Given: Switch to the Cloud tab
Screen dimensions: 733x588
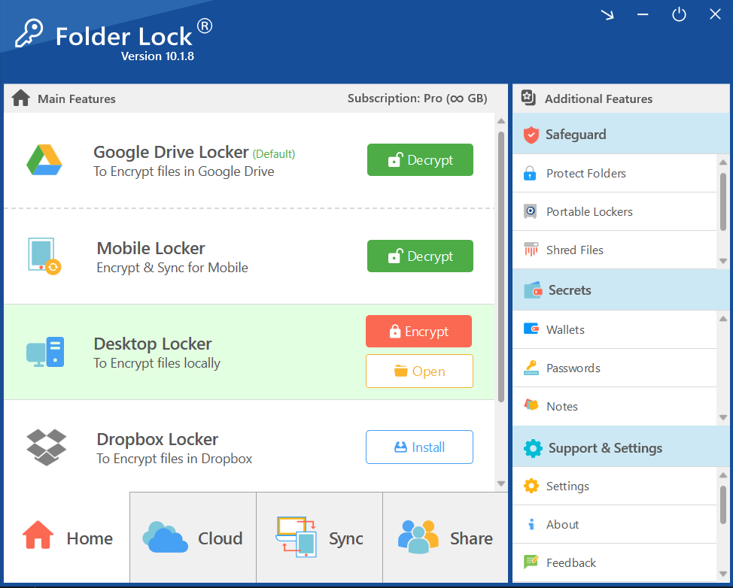Looking at the screenshot, I should tap(193, 538).
